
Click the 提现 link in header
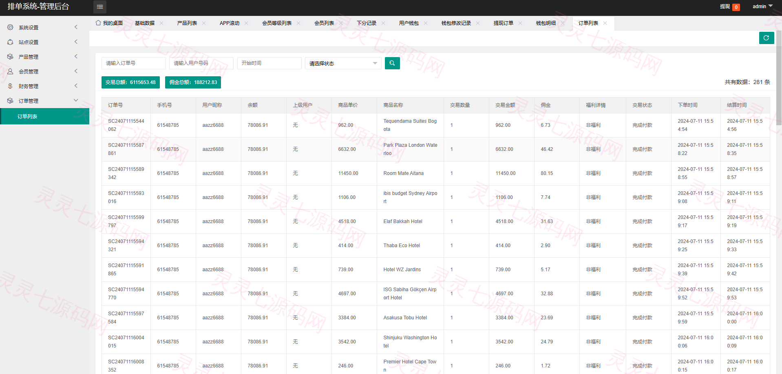725,7
